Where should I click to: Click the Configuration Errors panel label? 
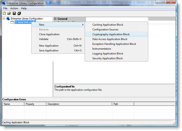[x=14, y=100]
